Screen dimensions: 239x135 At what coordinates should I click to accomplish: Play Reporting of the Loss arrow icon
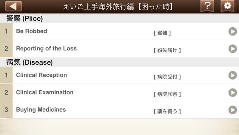[233, 49]
